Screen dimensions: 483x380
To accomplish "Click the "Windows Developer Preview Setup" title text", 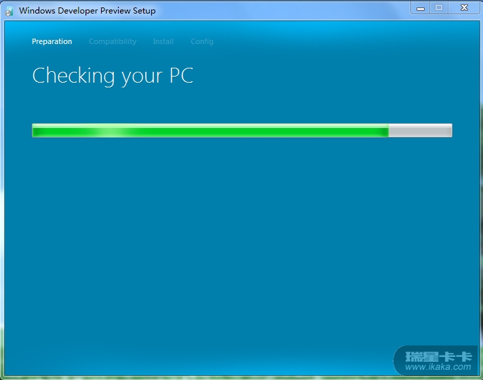I will click(88, 11).
